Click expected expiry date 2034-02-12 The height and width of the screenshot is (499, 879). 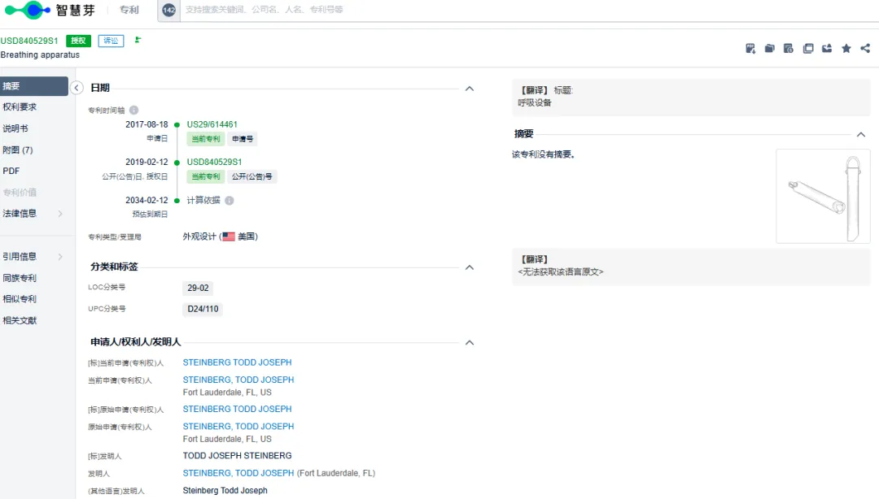146,200
